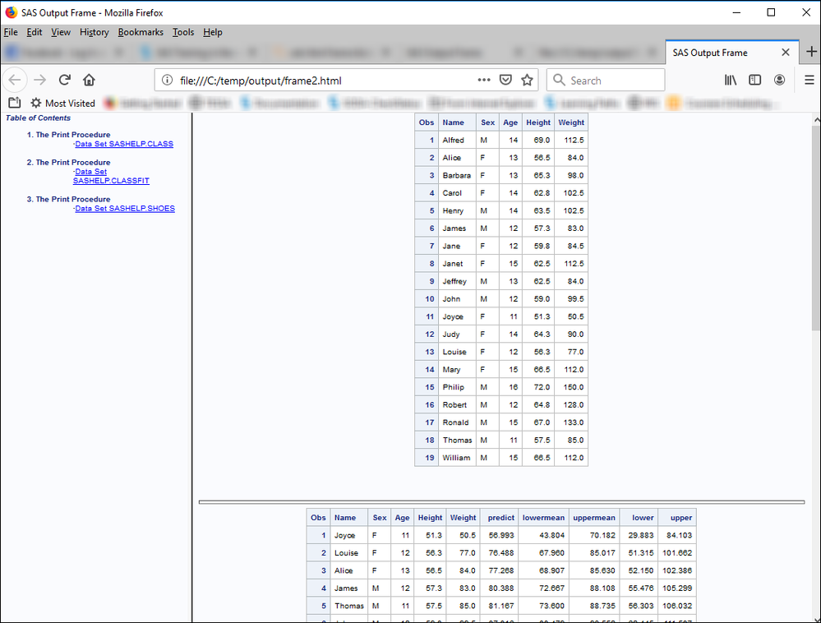The height and width of the screenshot is (623, 821).
Task: Click Most Visited bookmarks folder
Action: tap(62, 103)
